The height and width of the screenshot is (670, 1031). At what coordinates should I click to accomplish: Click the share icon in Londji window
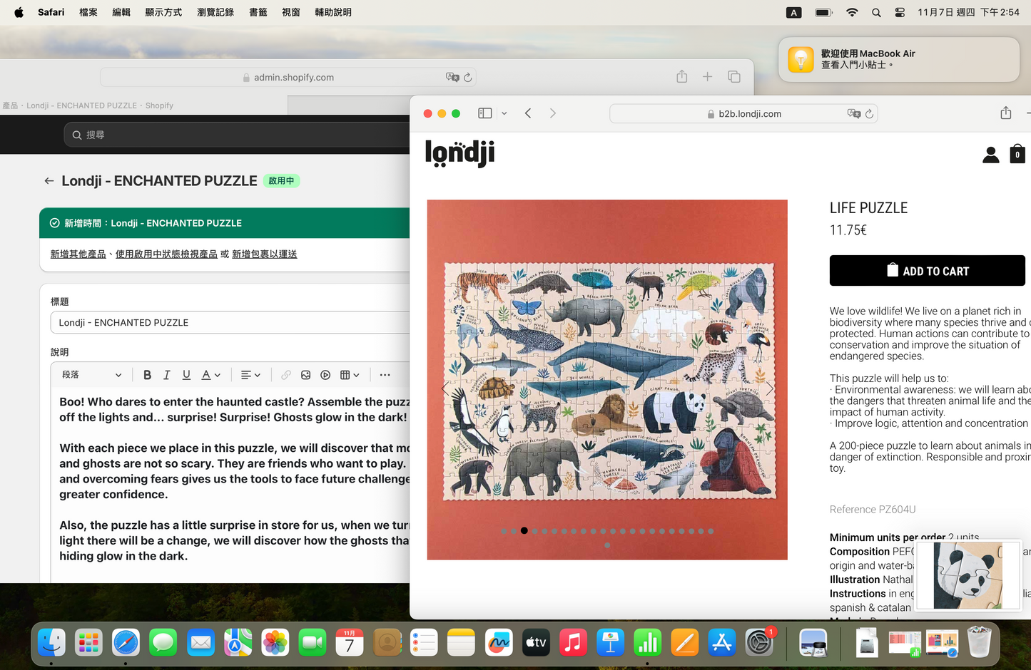point(1005,113)
